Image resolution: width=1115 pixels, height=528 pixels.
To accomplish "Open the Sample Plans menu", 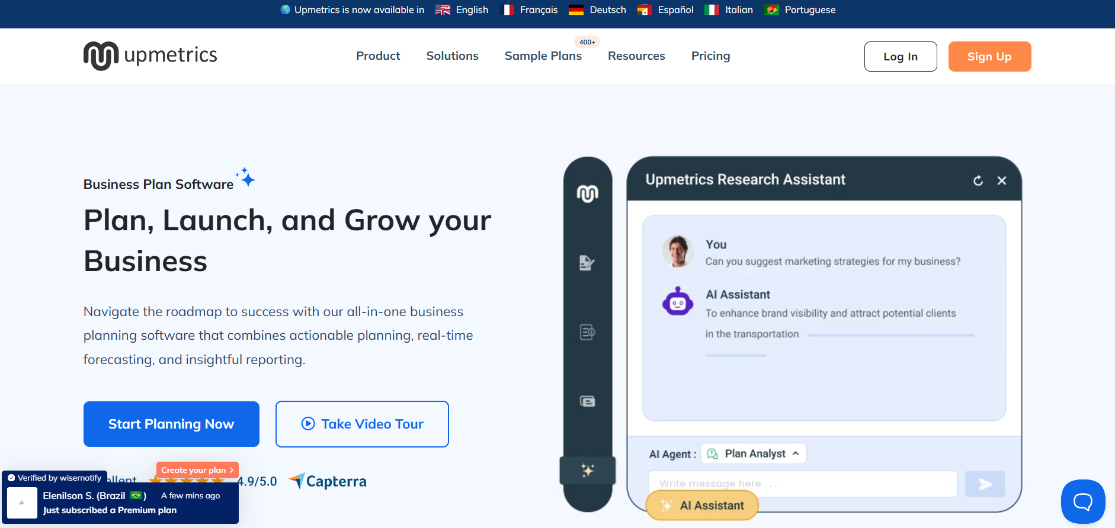I will pyautogui.click(x=543, y=56).
